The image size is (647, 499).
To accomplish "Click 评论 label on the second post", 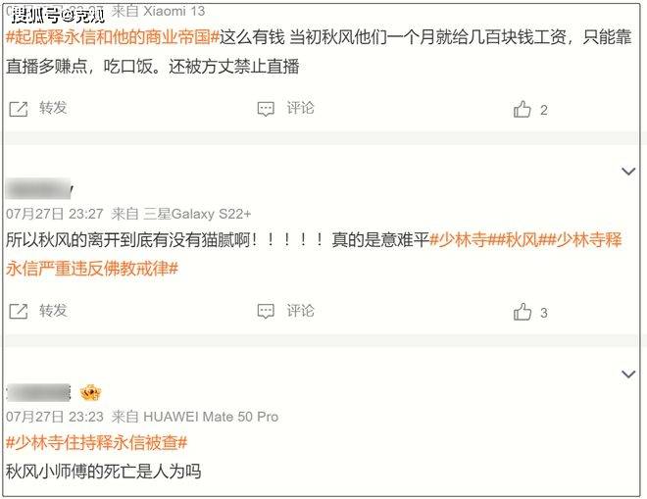I will coord(300,311).
